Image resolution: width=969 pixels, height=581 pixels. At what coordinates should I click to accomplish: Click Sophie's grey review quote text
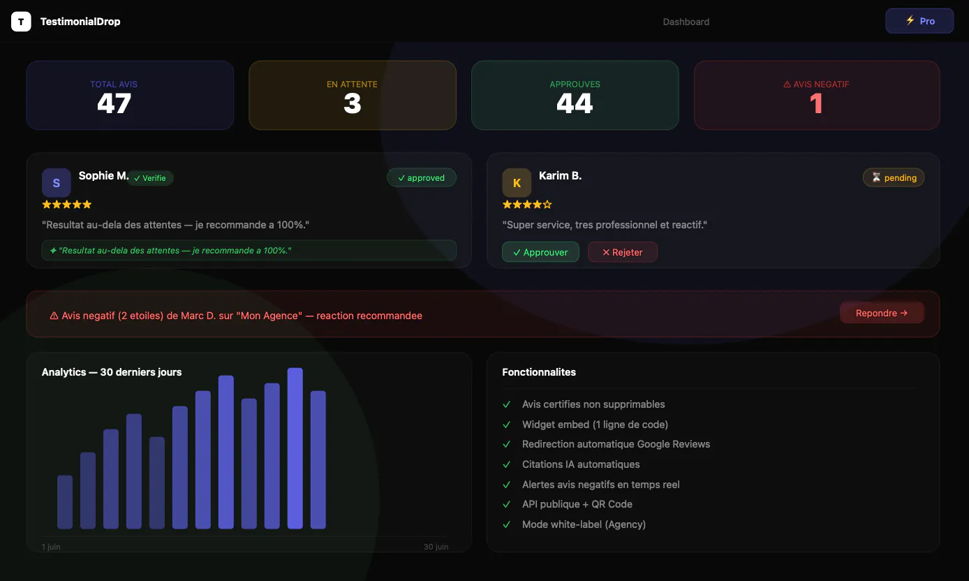(x=175, y=225)
